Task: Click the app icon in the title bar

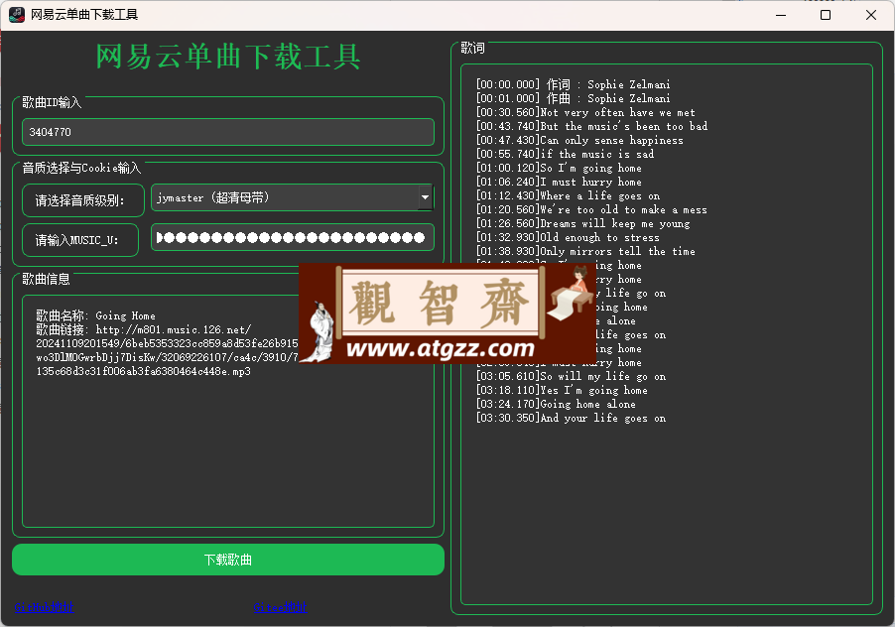Action: point(17,14)
